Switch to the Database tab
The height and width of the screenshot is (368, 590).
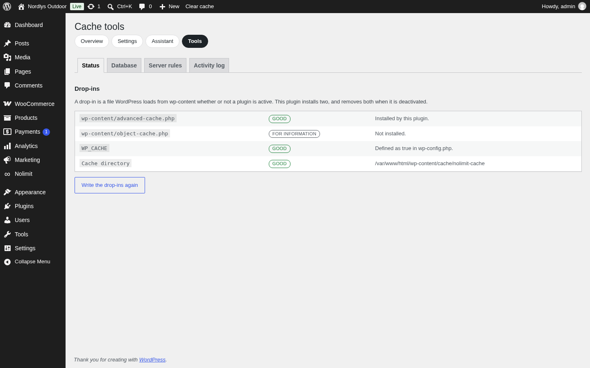tap(124, 65)
